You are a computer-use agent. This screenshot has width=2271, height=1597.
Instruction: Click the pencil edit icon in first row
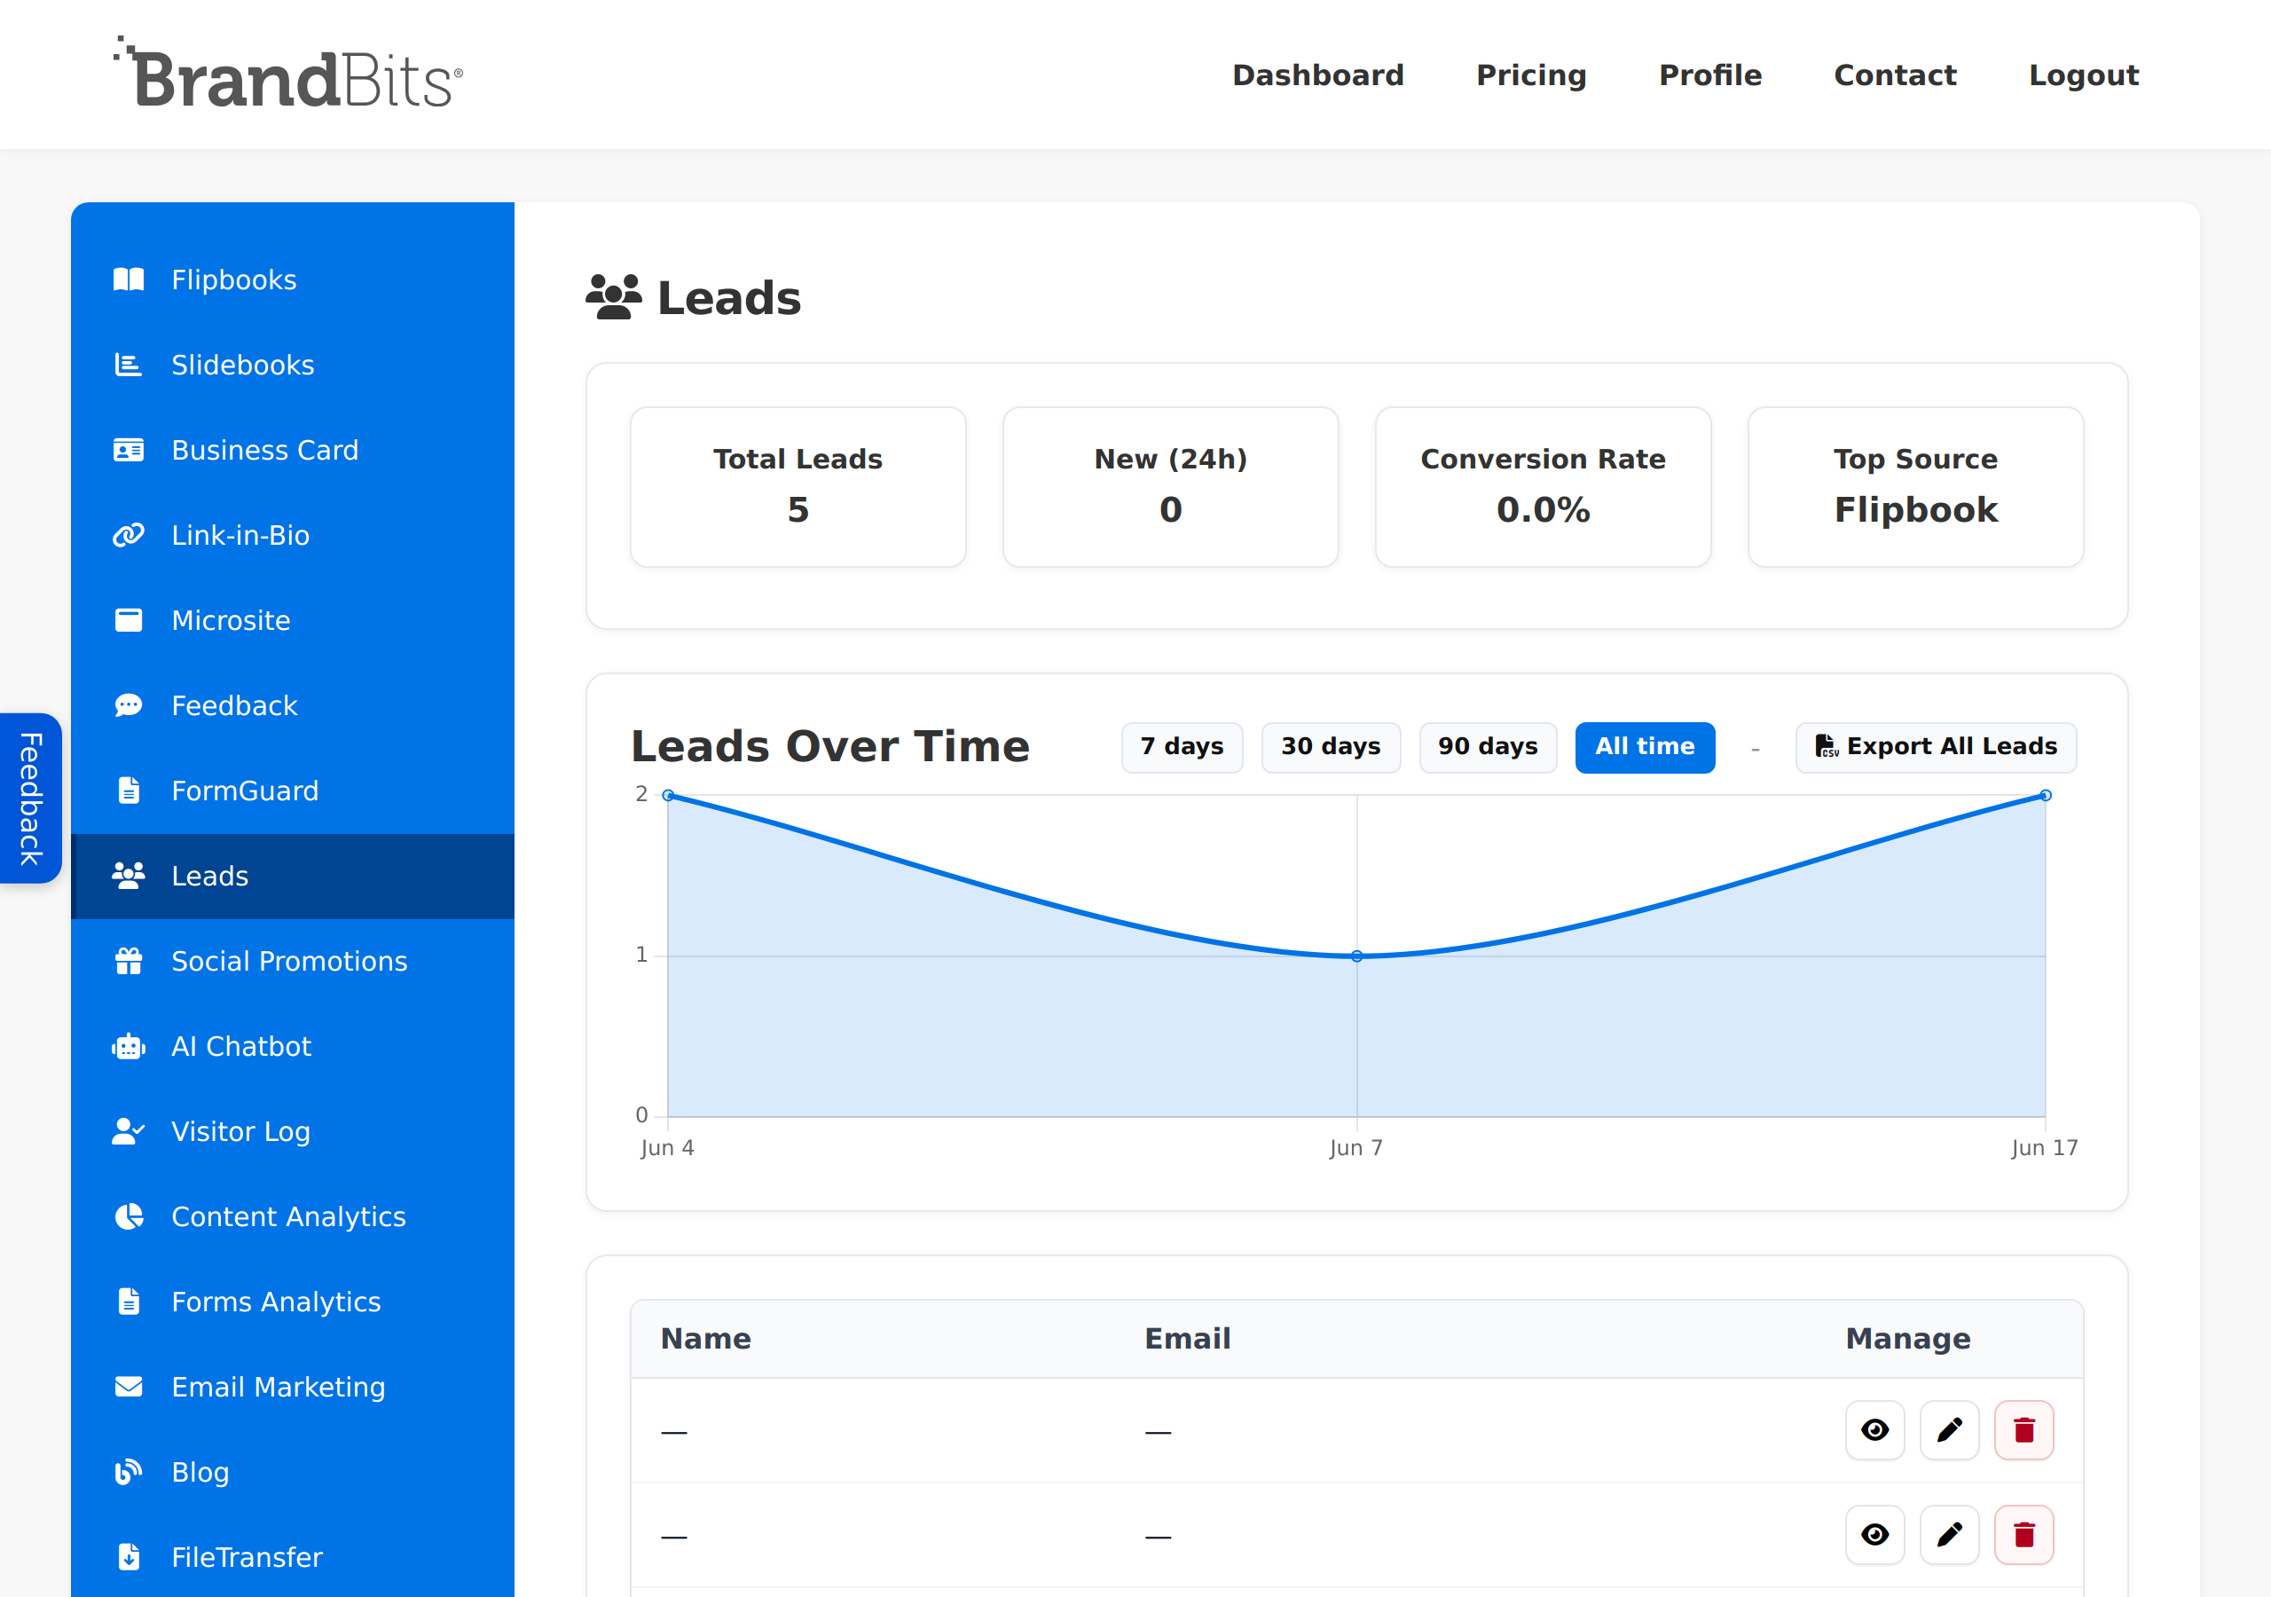[x=1950, y=1430]
